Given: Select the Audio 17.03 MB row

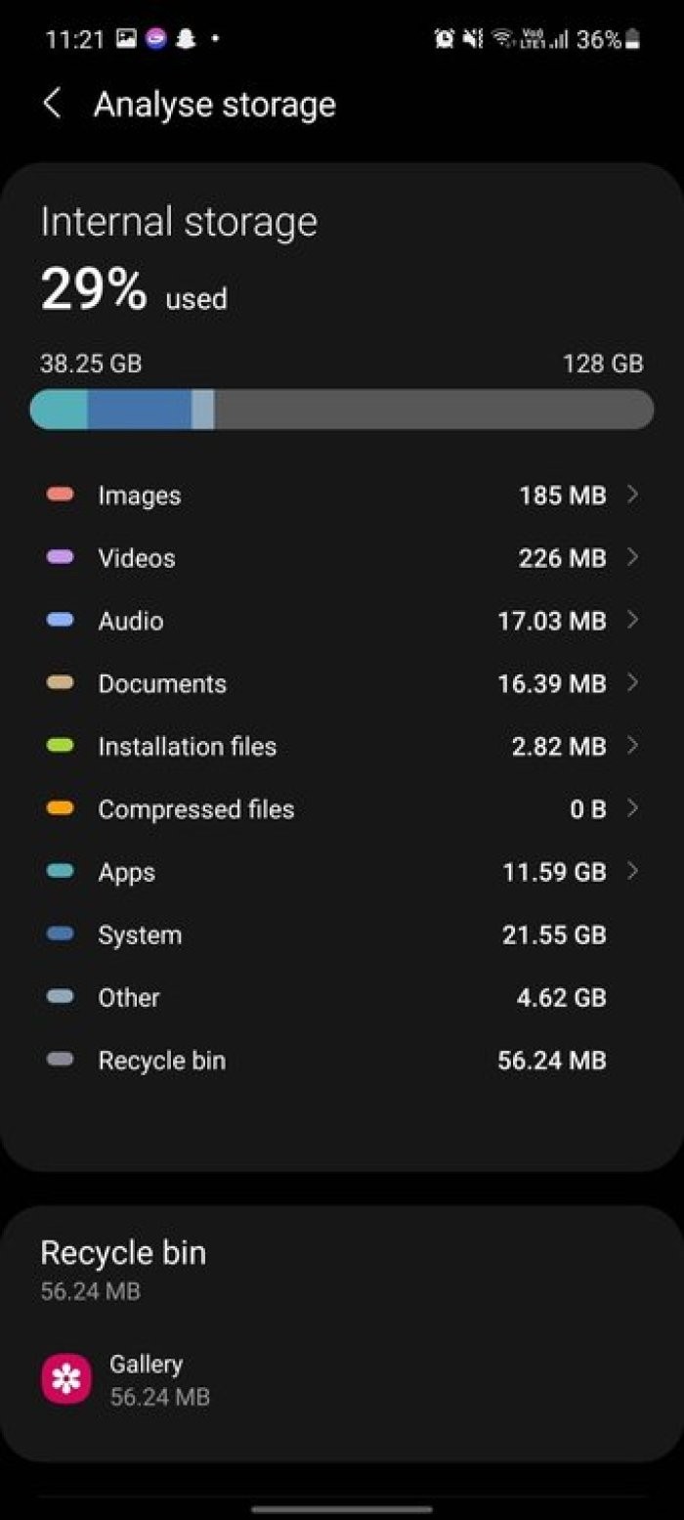Looking at the screenshot, I should coord(342,621).
